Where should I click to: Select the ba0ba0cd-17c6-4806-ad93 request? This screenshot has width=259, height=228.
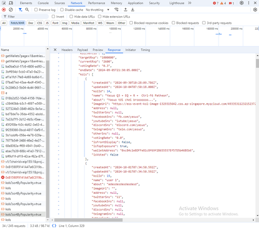point(23,66)
